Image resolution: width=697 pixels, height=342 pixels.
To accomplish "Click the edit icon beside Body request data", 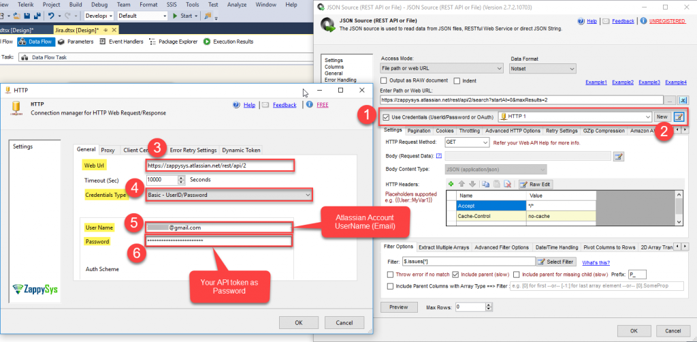I will (618, 156).
